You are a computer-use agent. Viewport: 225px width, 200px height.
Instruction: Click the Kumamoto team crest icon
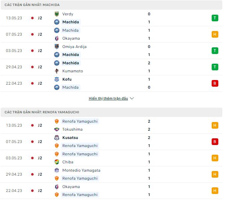57,71
